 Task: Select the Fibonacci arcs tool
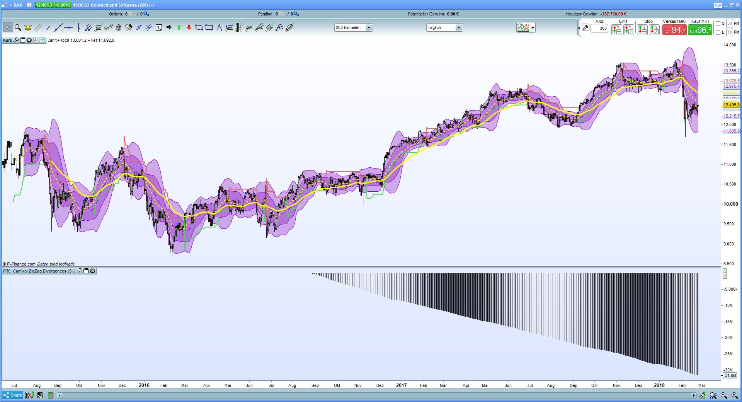[x=249, y=27]
